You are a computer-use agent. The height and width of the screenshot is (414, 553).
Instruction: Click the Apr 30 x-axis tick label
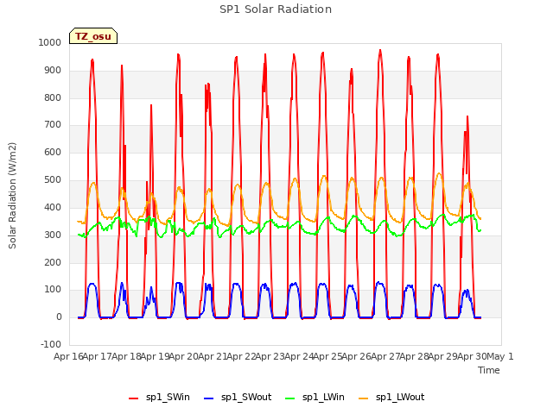pyautogui.click(x=472, y=356)
